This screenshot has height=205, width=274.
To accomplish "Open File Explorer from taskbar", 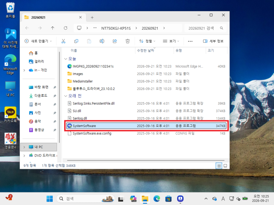I will click(145, 199).
